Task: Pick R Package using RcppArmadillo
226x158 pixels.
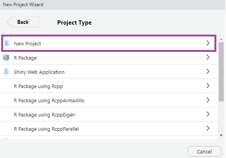Action: coord(109,100)
